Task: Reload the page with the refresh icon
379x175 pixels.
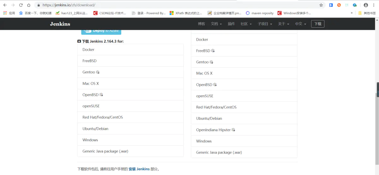Action: (21, 5)
